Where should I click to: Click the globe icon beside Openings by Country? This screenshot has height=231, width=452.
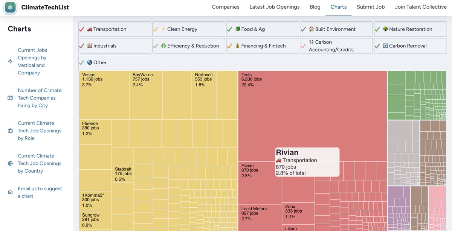10,163
